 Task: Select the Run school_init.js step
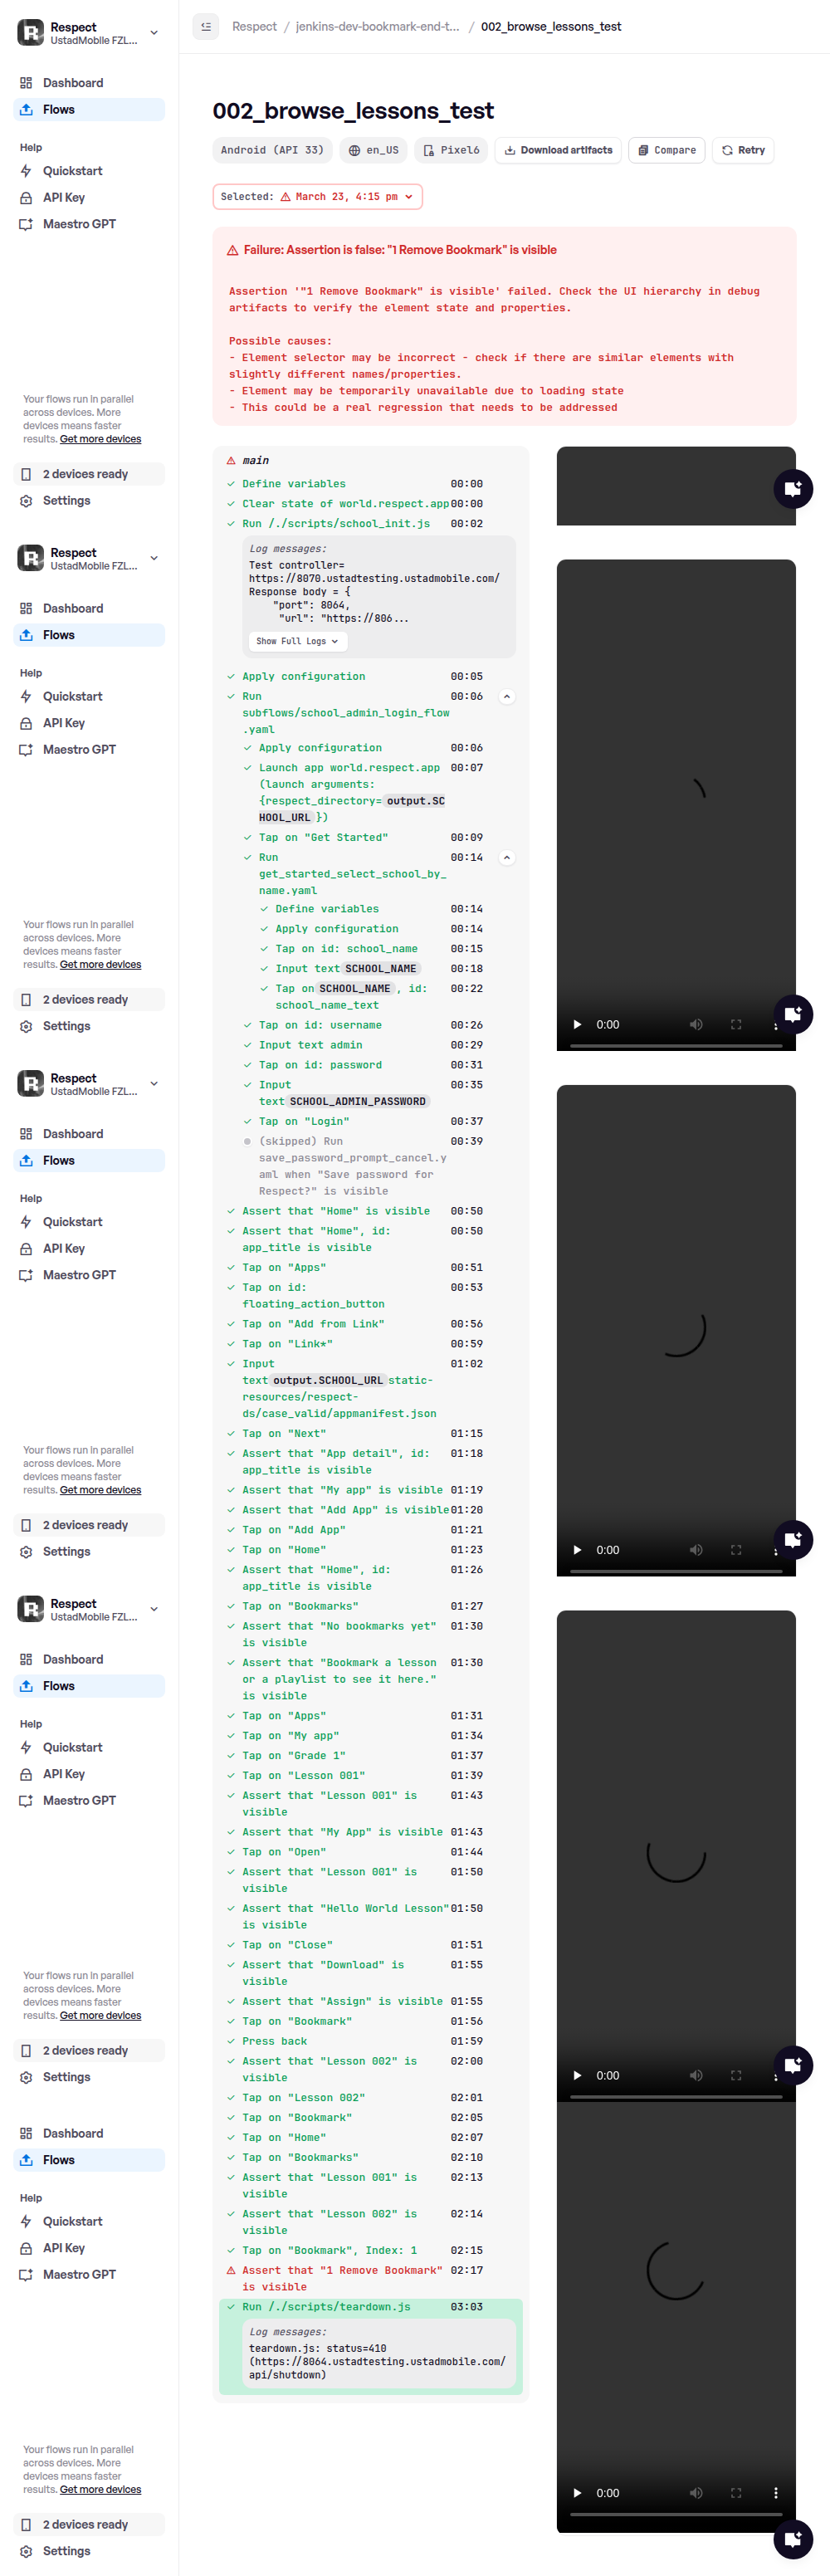coord(335,524)
